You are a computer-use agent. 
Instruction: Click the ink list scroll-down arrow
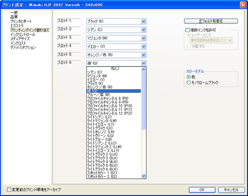(x=144, y=176)
